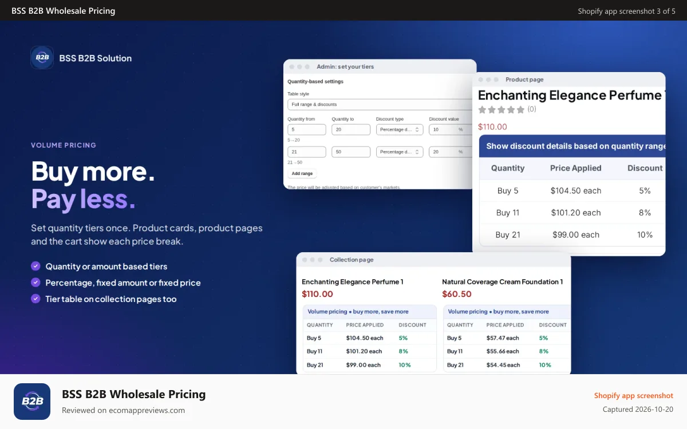Image resolution: width=687 pixels, height=429 pixels.
Task: Click the Show discount details based on quantity range banner
Action: (572, 146)
